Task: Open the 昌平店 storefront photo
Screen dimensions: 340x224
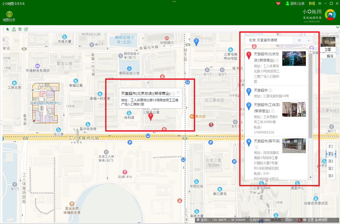Action: pyautogui.click(x=294, y=145)
